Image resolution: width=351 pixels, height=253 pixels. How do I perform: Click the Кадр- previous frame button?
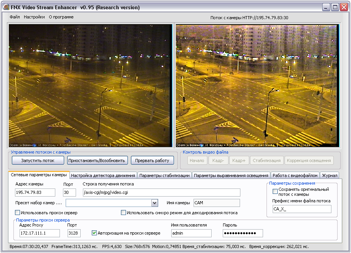[218, 160]
